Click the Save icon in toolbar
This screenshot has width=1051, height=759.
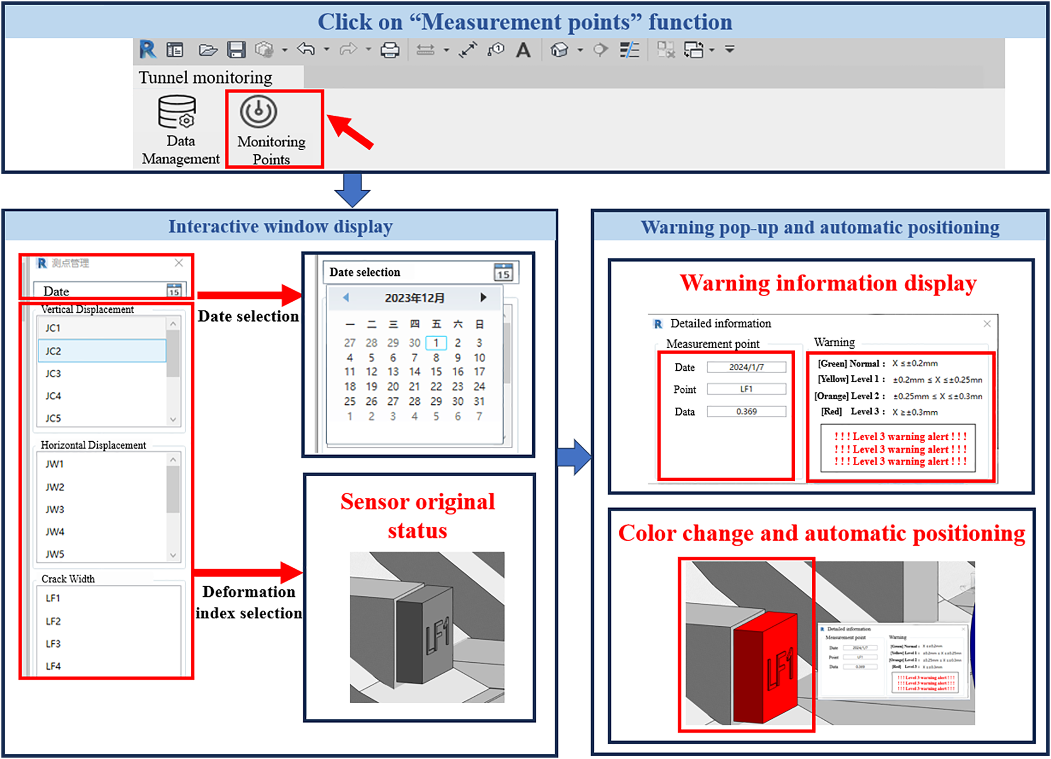point(236,50)
